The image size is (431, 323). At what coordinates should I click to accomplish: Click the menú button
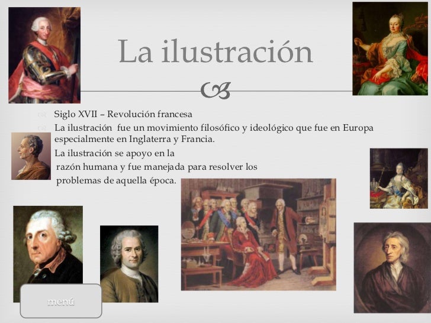(x=61, y=301)
